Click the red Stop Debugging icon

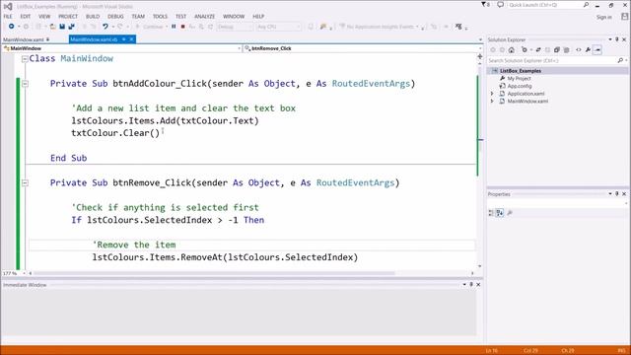(182, 27)
